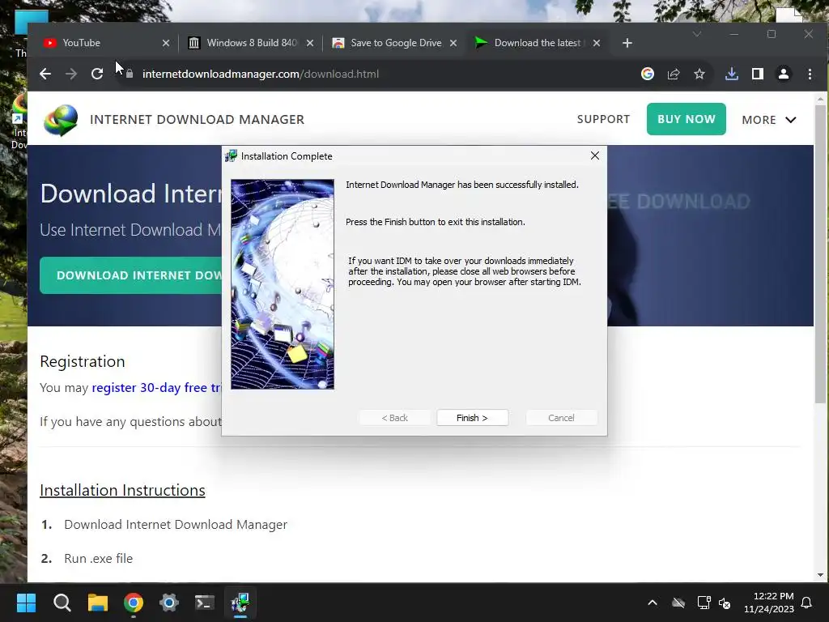The height and width of the screenshot is (622, 829).
Task: Click the Installation Instructions heading
Action: (123, 490)
